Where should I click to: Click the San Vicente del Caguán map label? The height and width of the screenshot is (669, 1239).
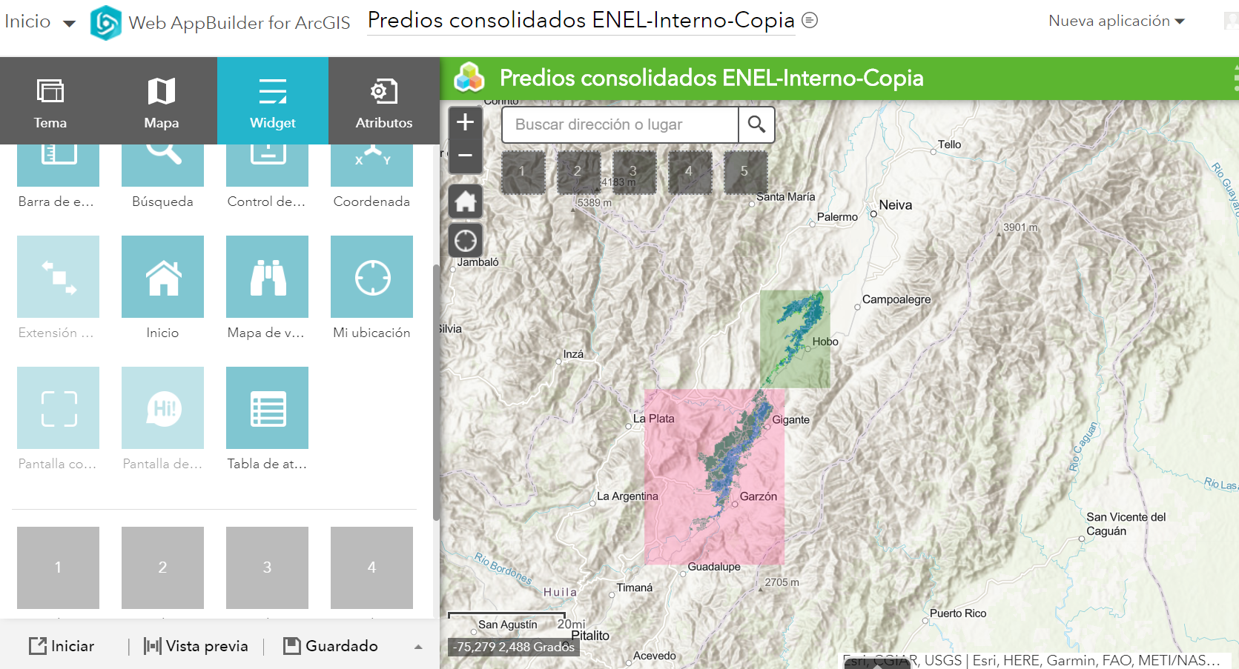pyautogui.click(x=1126, y=524)
